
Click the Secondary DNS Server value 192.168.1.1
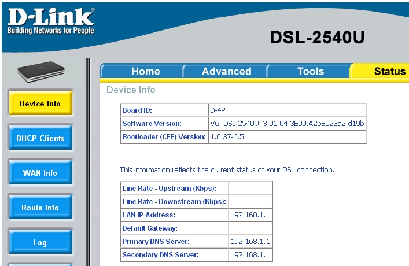point(250,255)
